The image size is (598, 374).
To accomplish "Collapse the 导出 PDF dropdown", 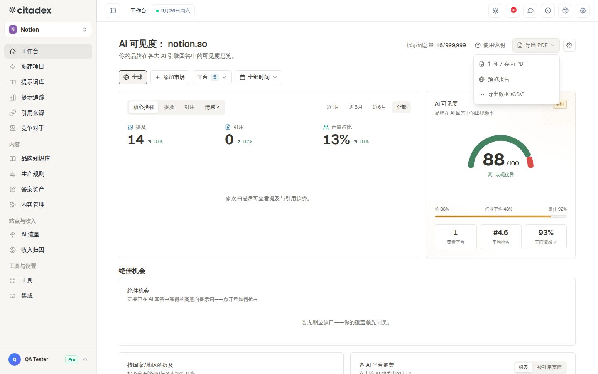I will [x=536, y=45].
